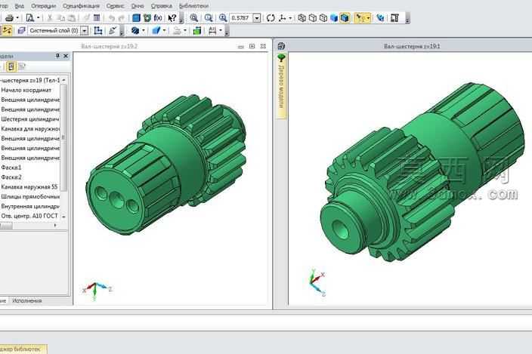Click the Rebuild model icon
This screenshot has height=354, width=532.
pos(380,18)
